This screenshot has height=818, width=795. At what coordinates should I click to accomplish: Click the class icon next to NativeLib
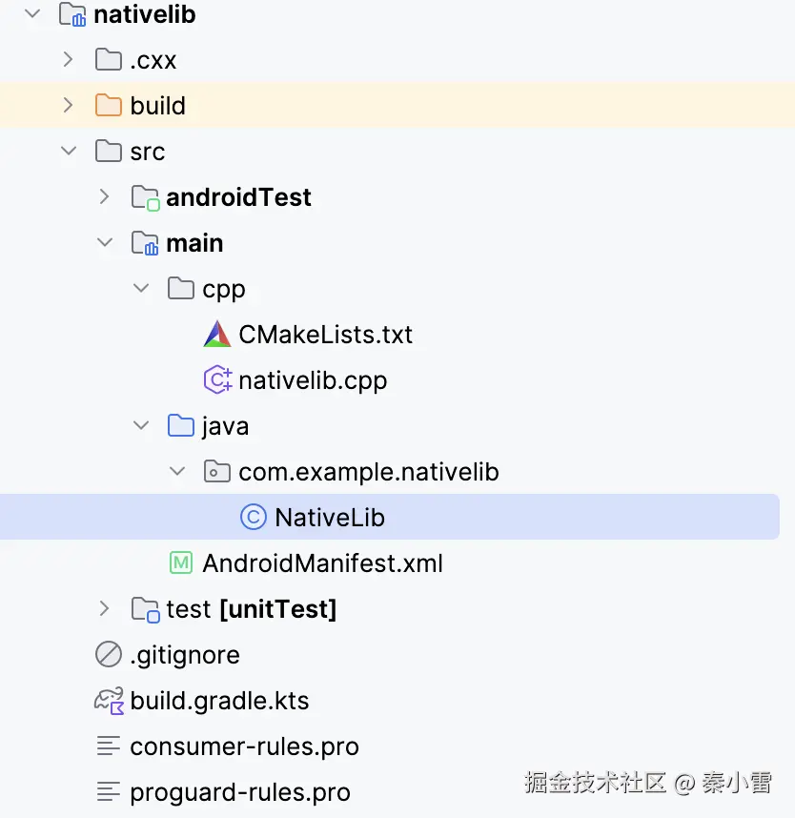(x=254, y=518)
